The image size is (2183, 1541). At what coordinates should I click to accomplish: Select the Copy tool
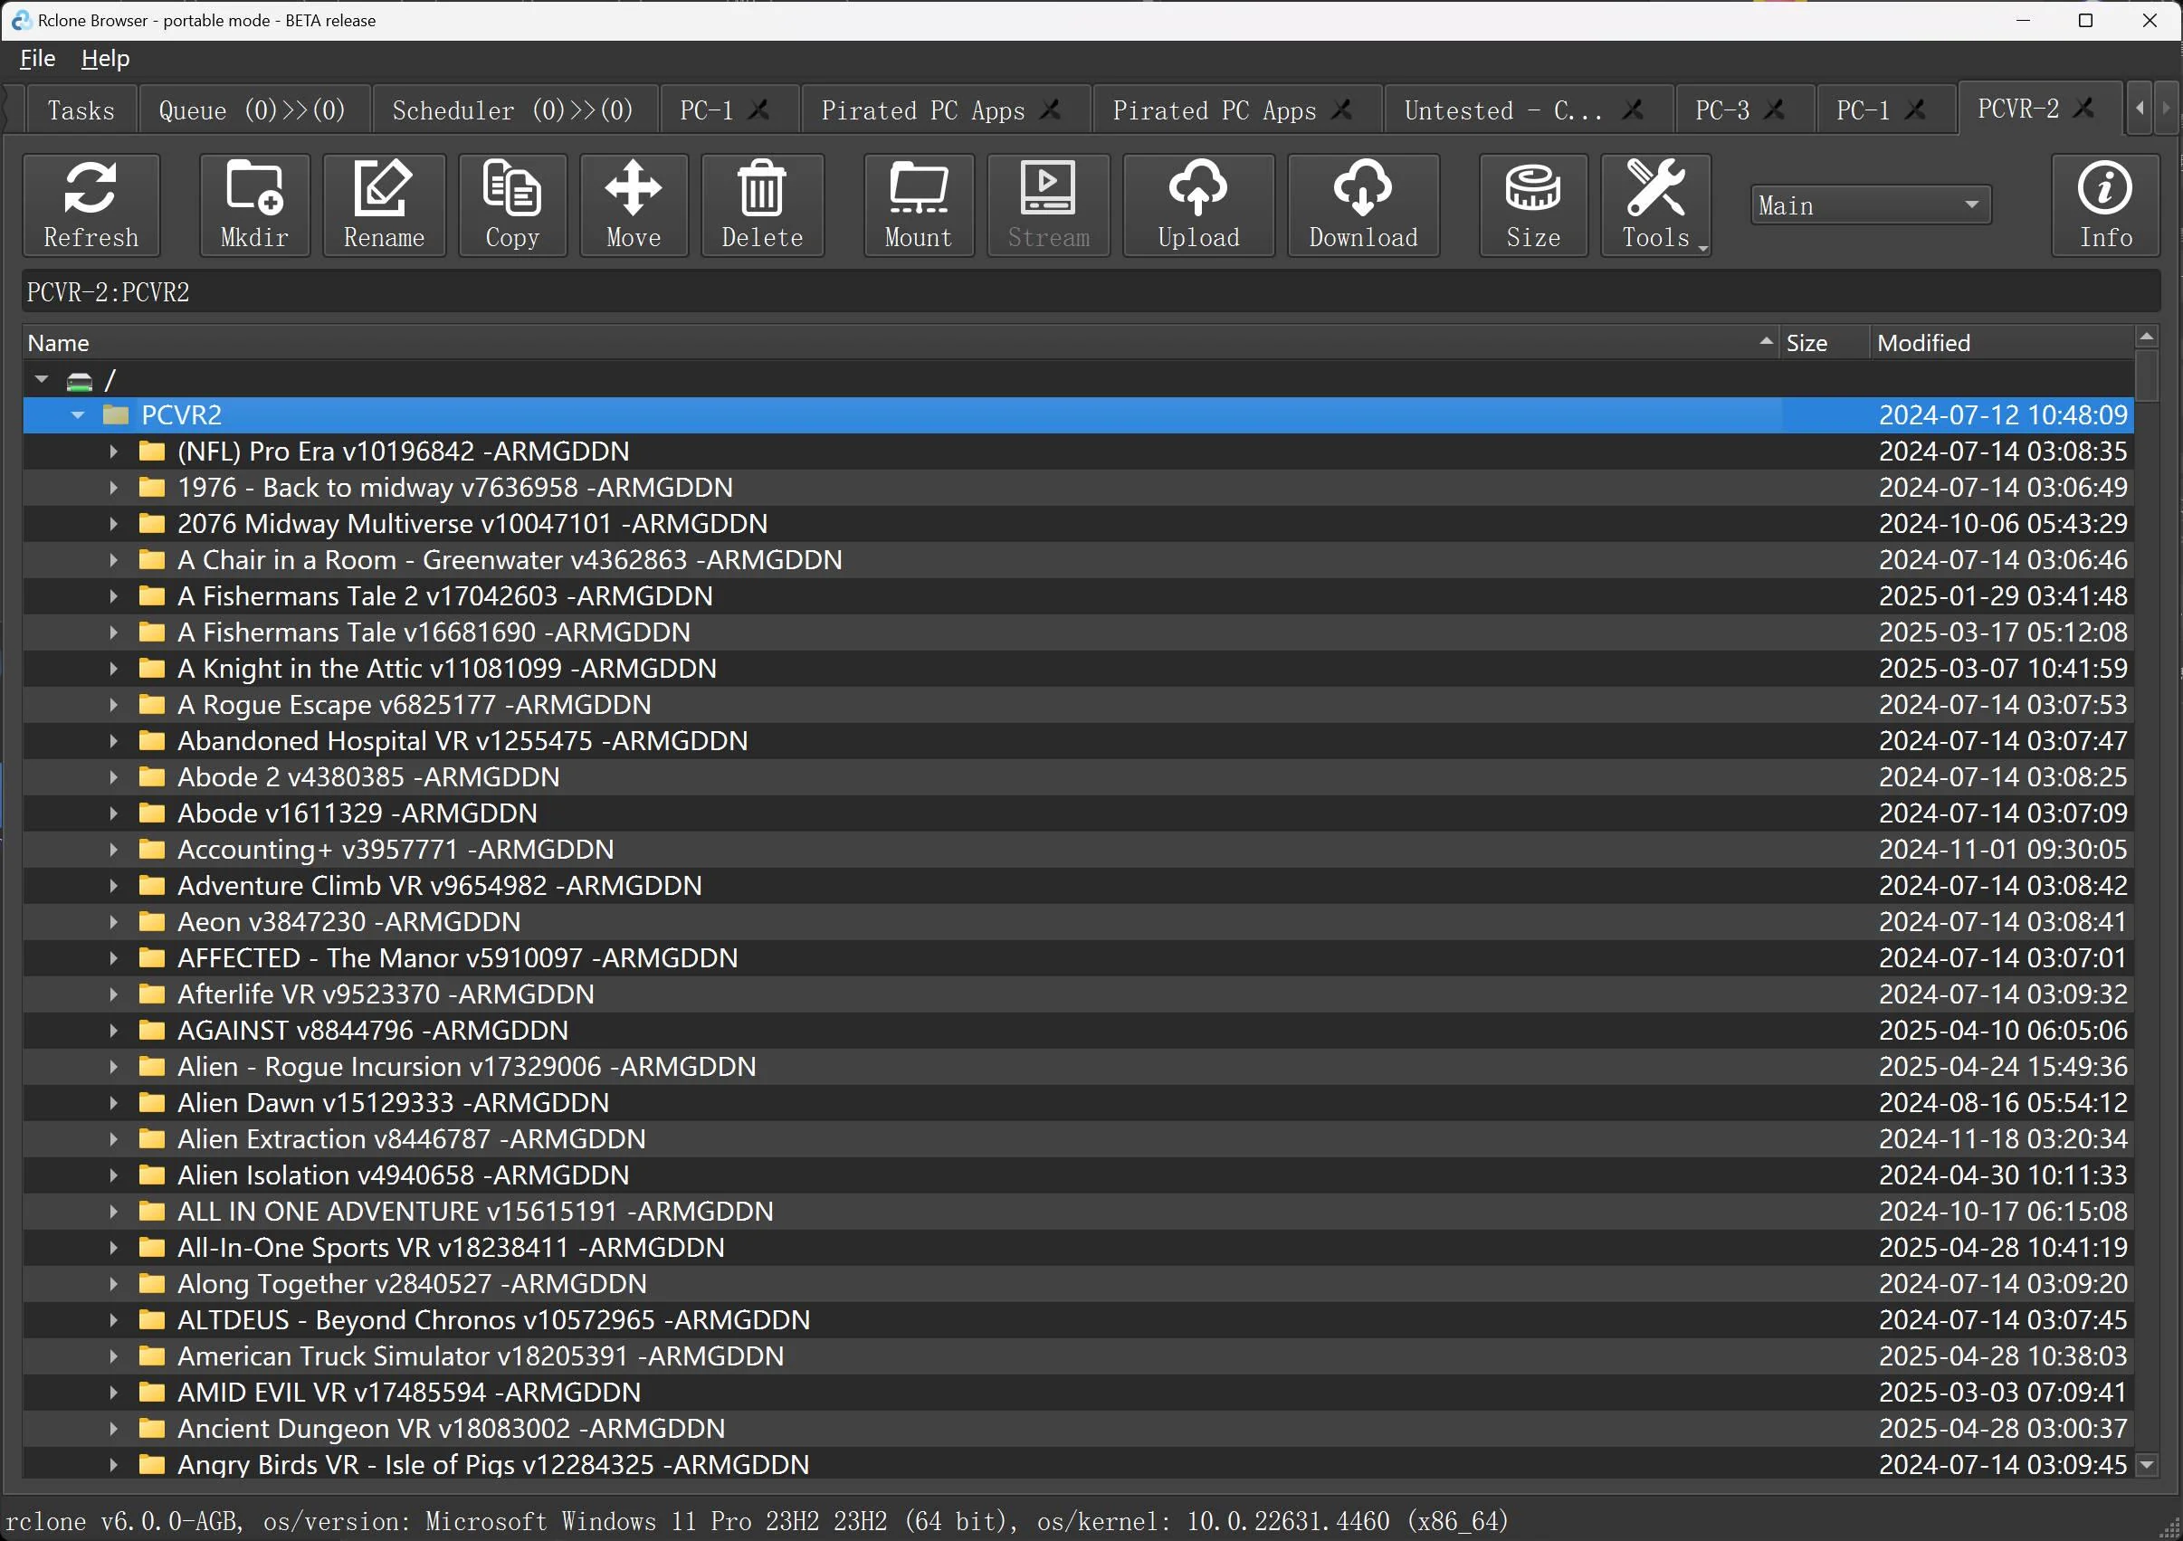(511, 205)
